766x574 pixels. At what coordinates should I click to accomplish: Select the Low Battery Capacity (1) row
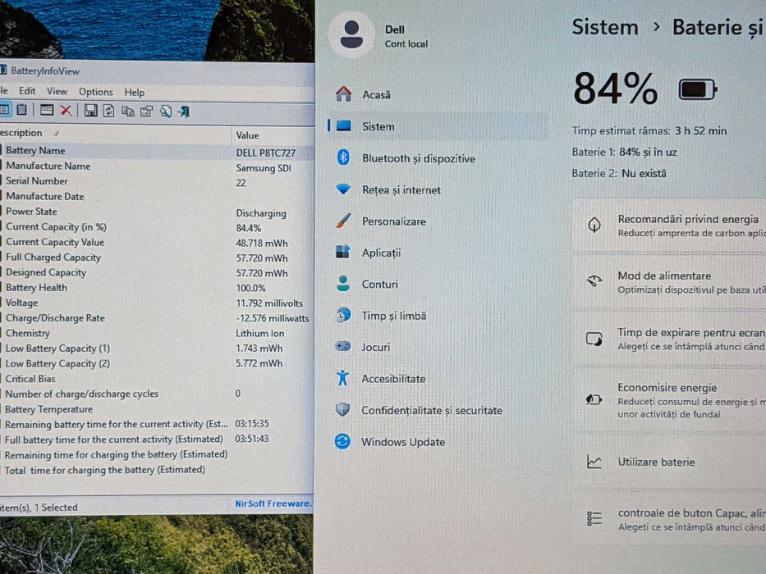tap(157, 348)
